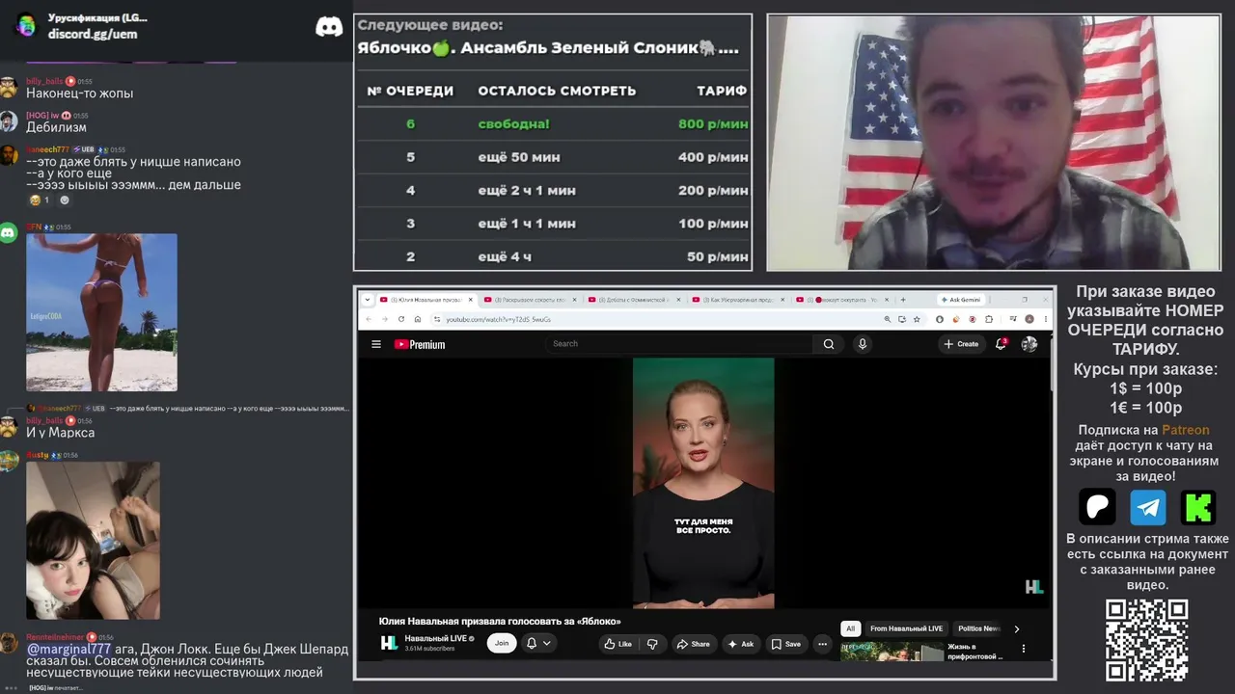Expand the notification bell options chevron

click(547, 644)
